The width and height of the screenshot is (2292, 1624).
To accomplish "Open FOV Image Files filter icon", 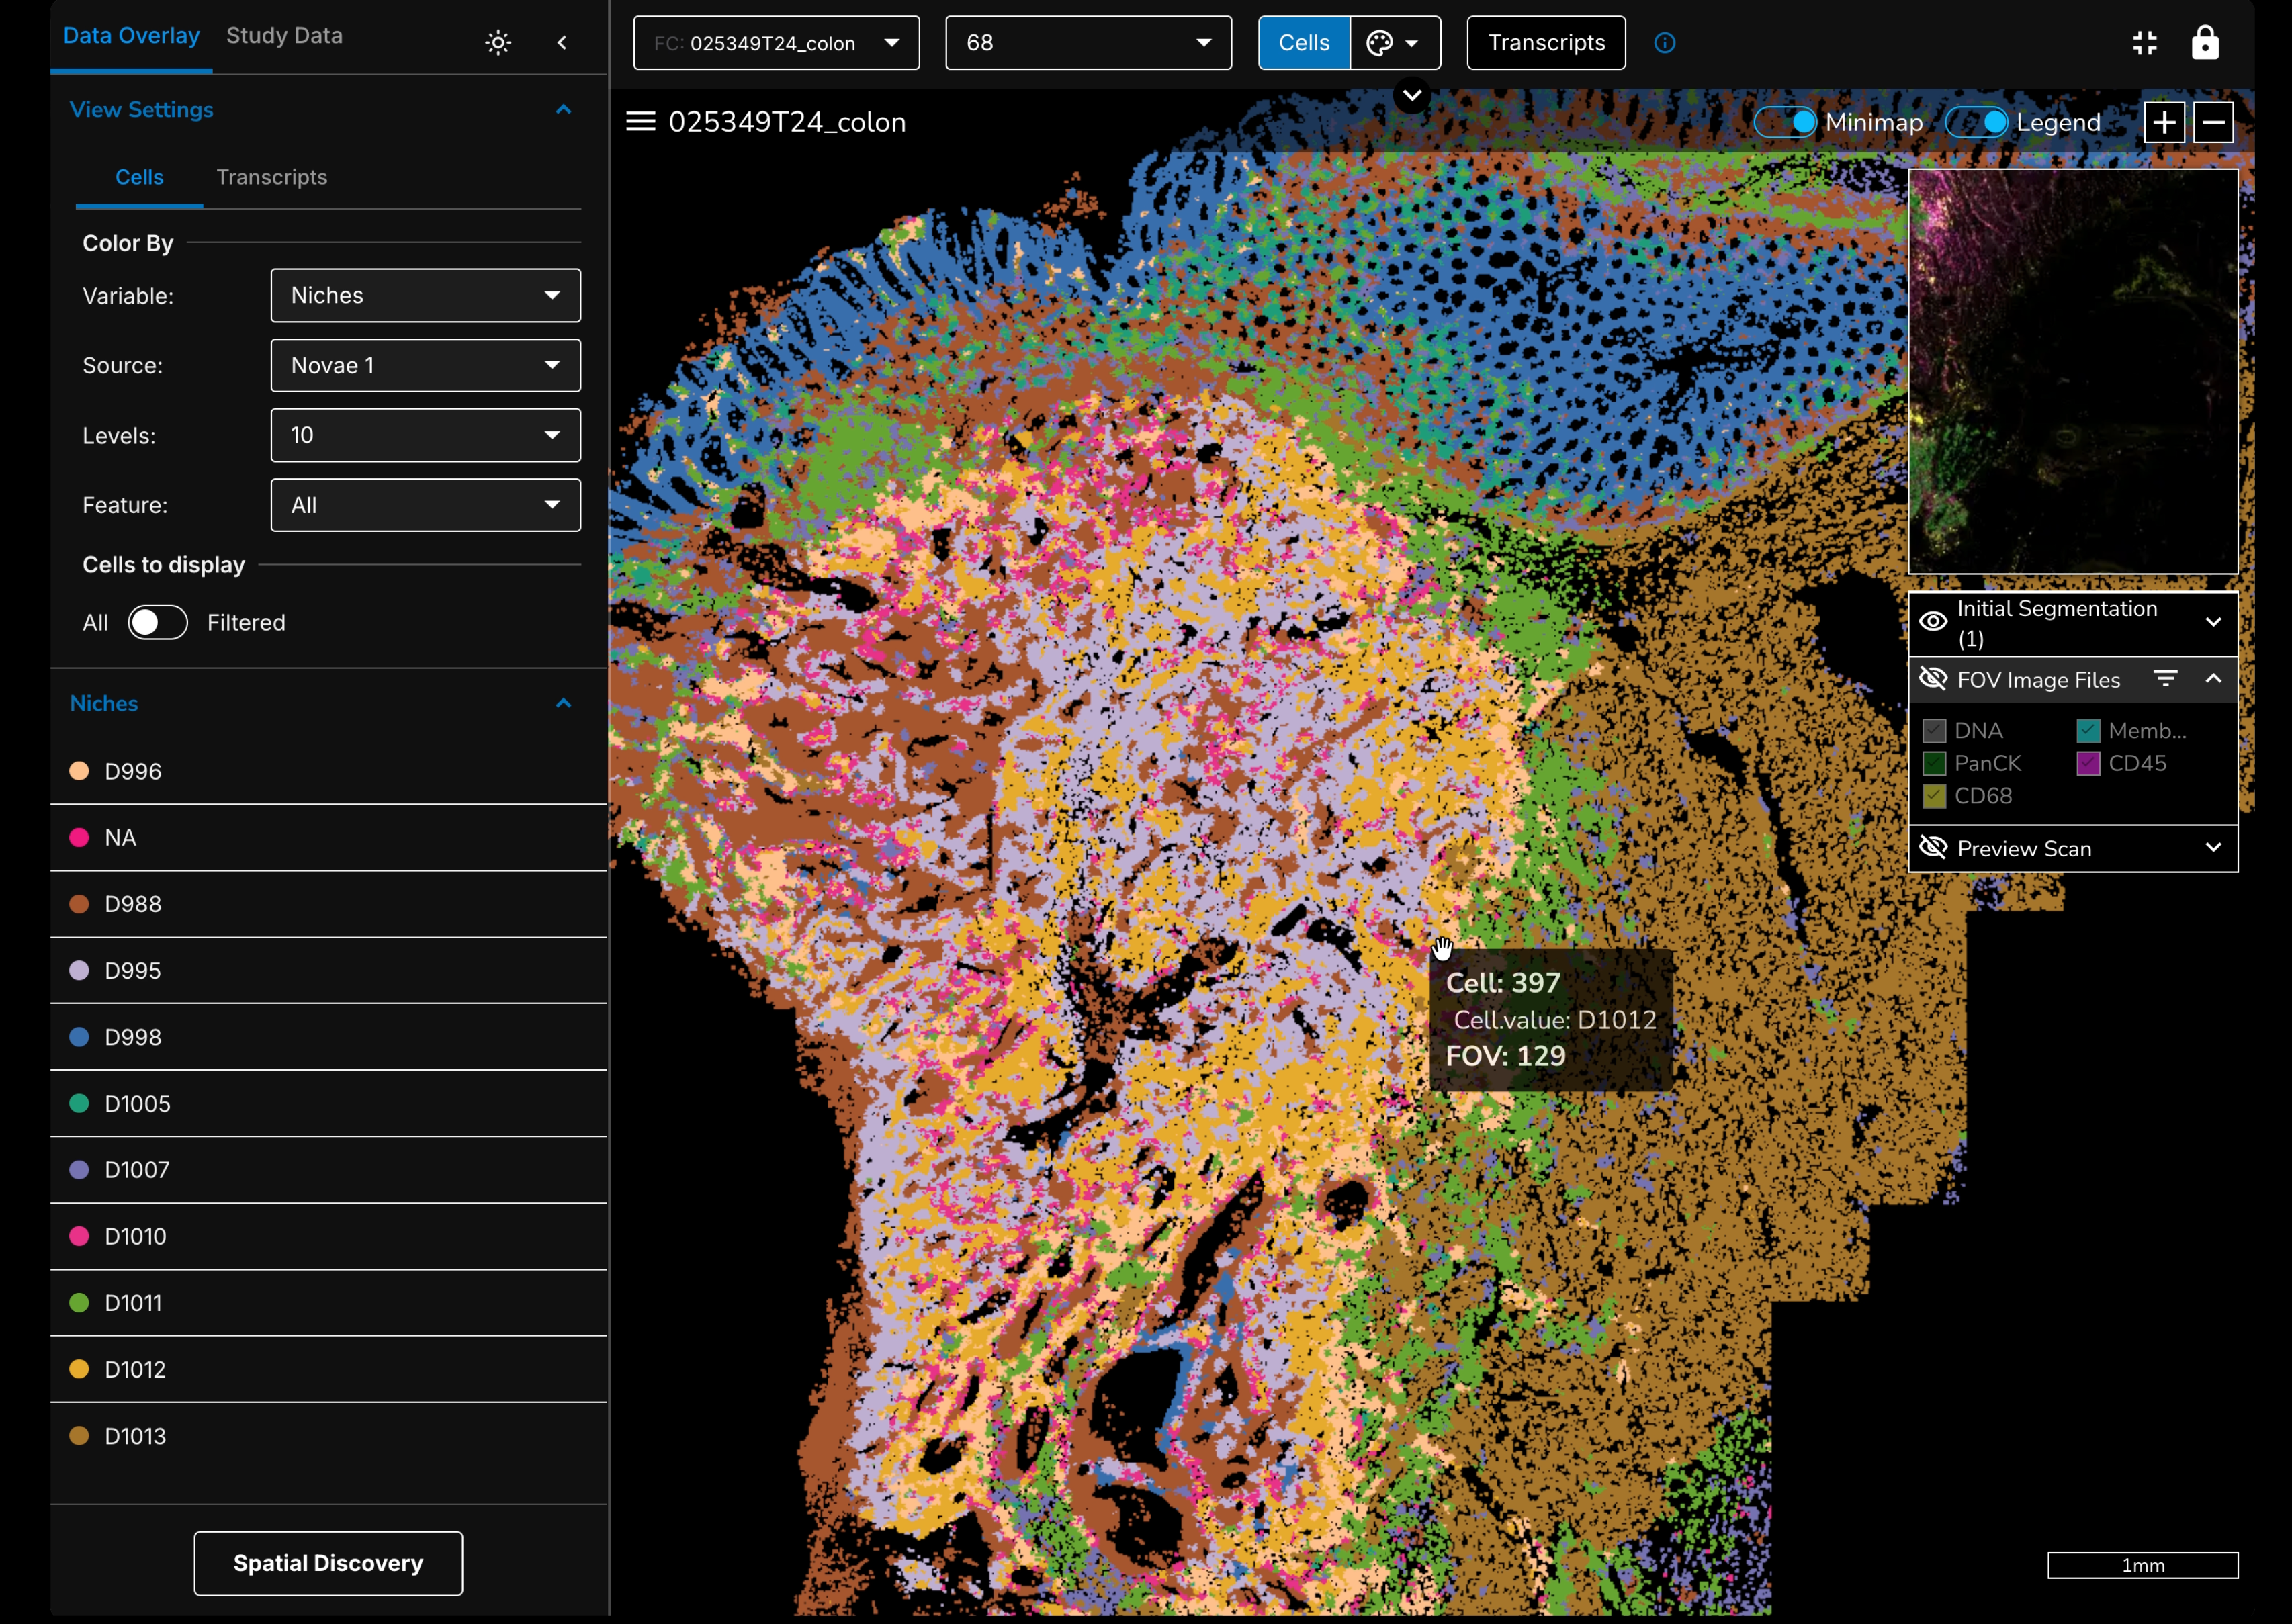I will (2165, 679).
